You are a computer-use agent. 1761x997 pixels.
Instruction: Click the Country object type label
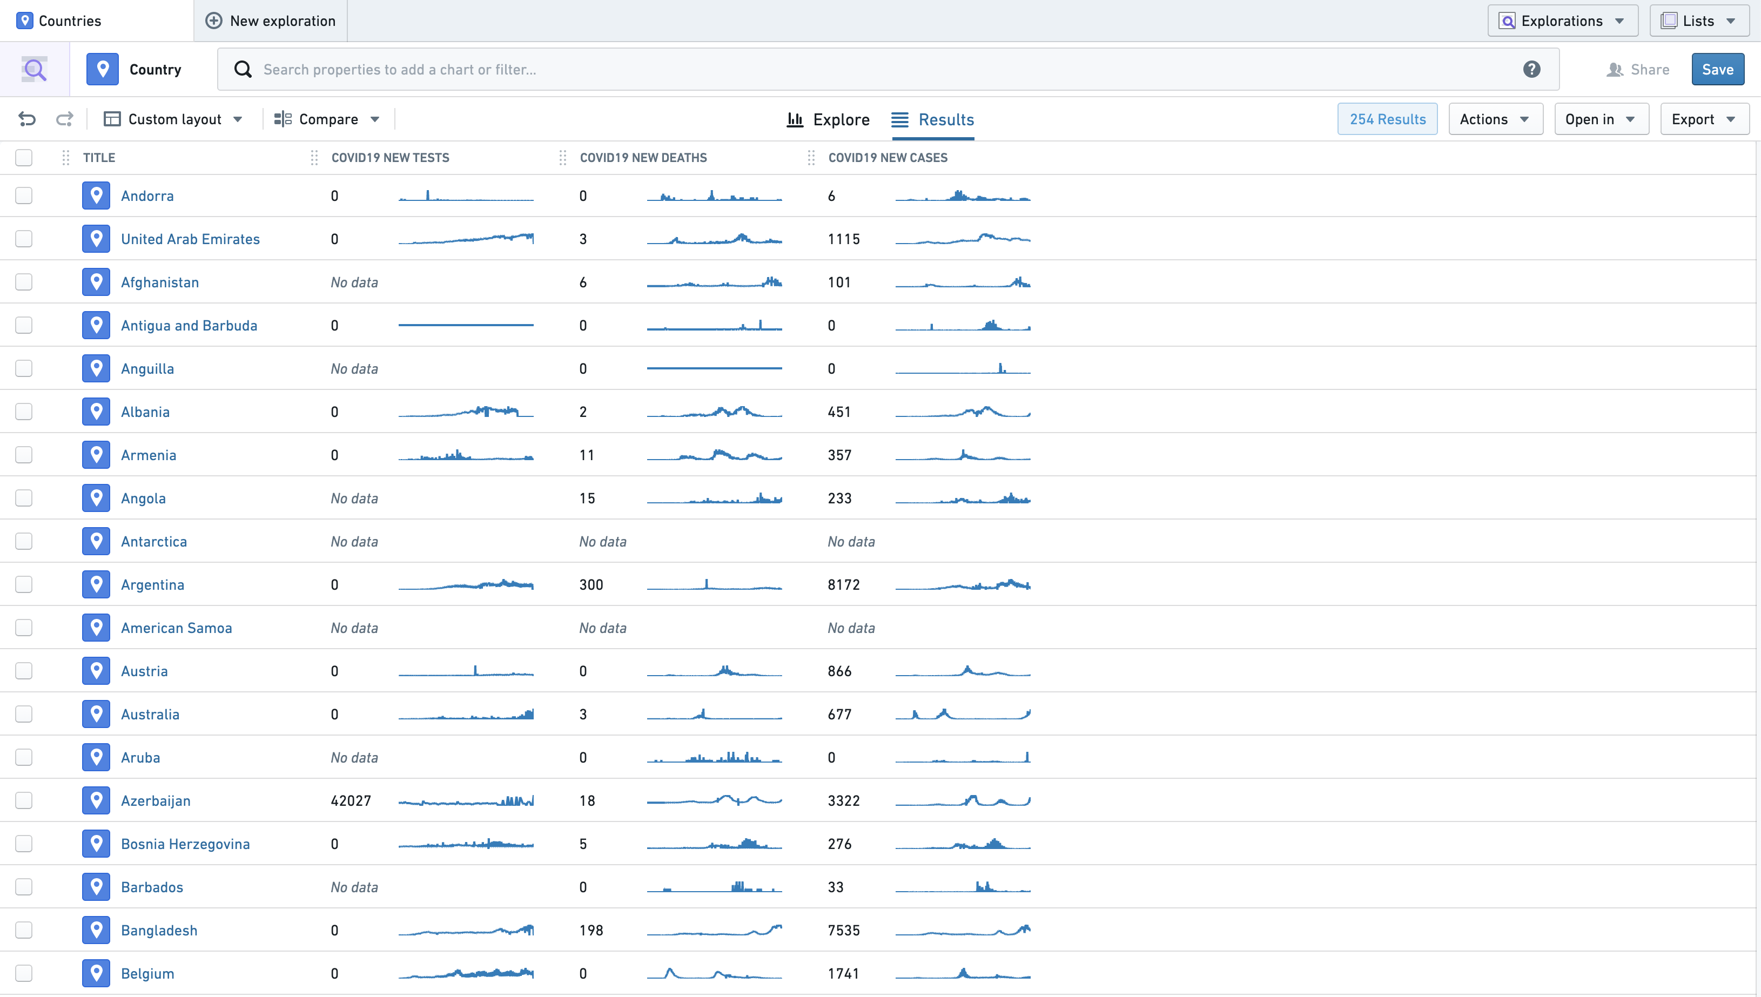click(x=156, y=69)
